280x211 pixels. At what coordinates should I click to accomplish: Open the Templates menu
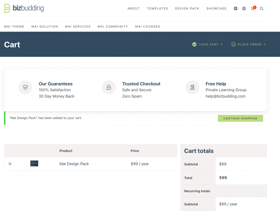tap(157, 9)
